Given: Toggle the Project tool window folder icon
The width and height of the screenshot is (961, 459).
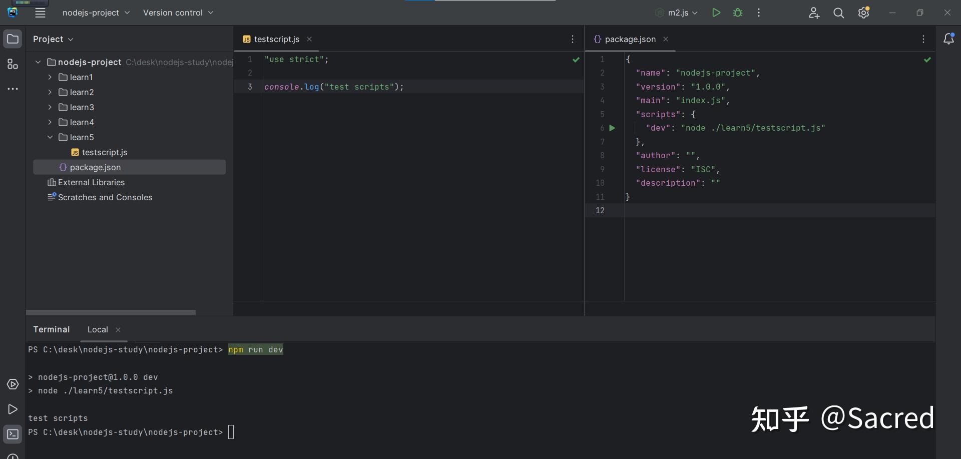Looking at the screenshot, I should (x=13, y=39).
